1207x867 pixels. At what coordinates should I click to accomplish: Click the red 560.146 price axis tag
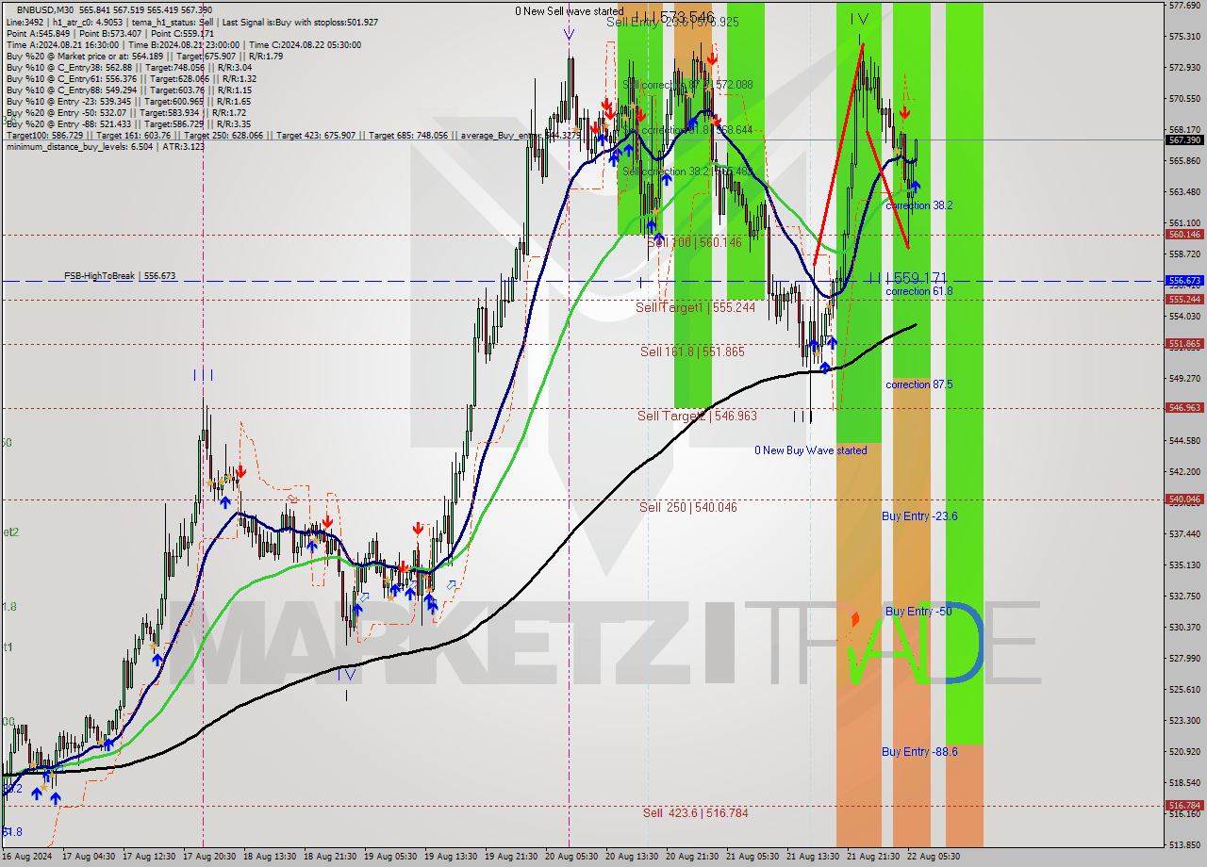1184,235
